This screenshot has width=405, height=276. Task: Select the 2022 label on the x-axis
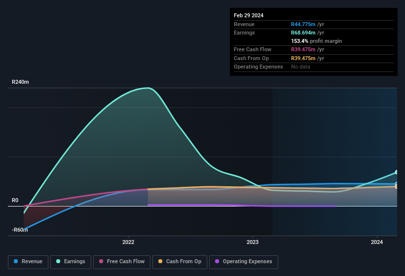coord(128,242)
